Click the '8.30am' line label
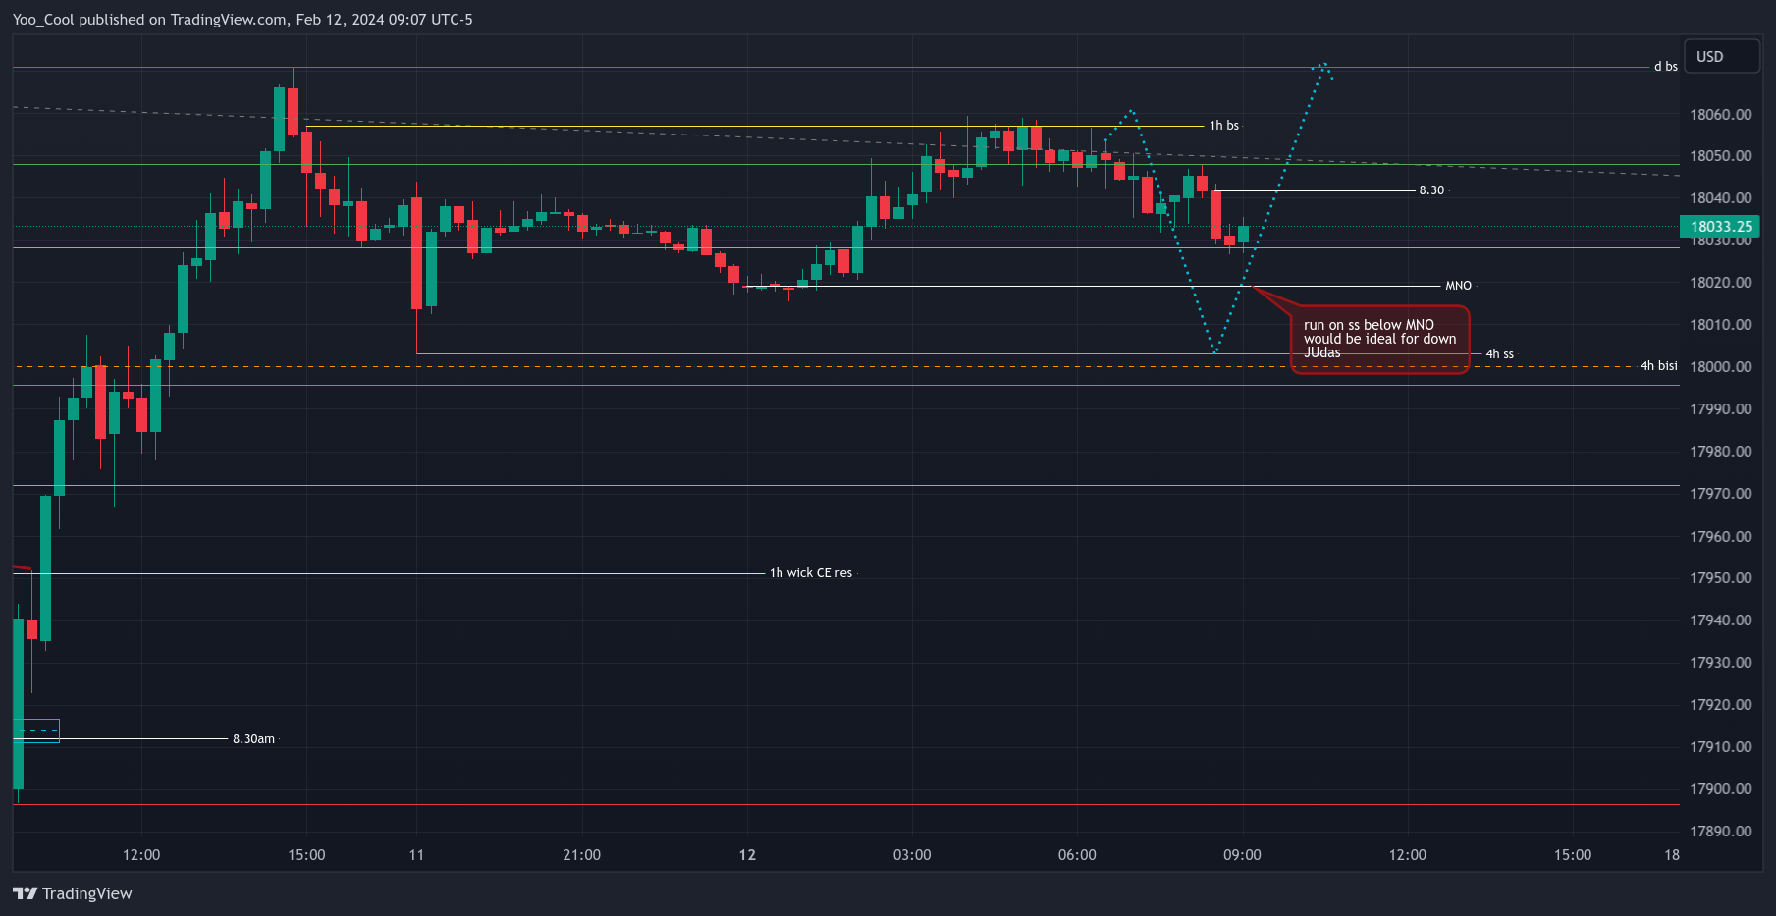 253,739
